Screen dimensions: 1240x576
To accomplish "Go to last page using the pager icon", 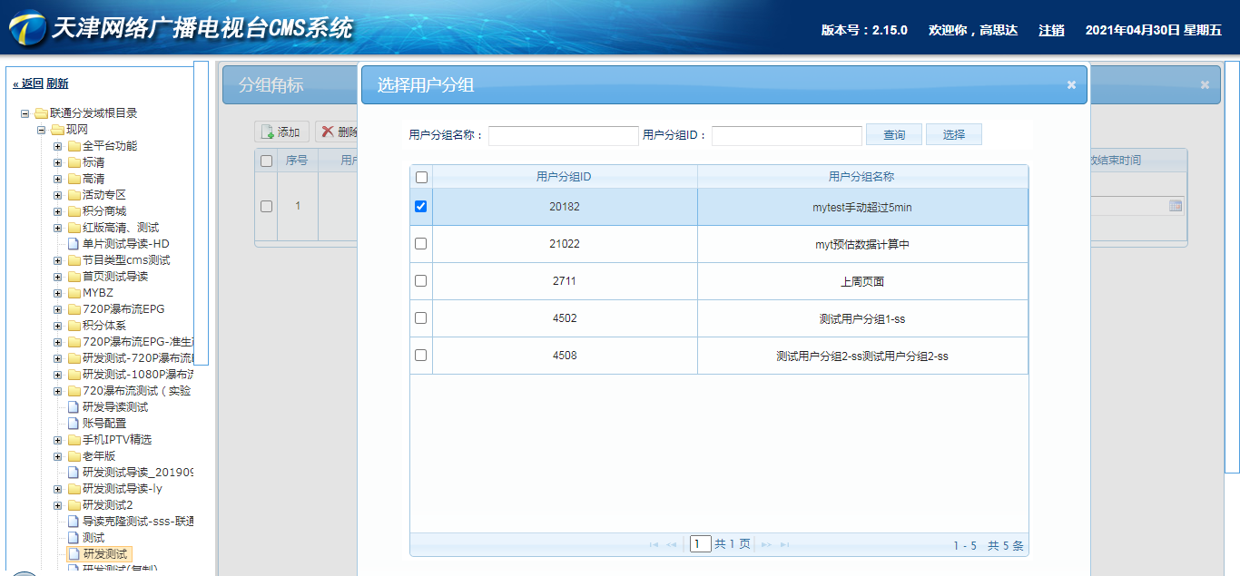I will 784,544.
